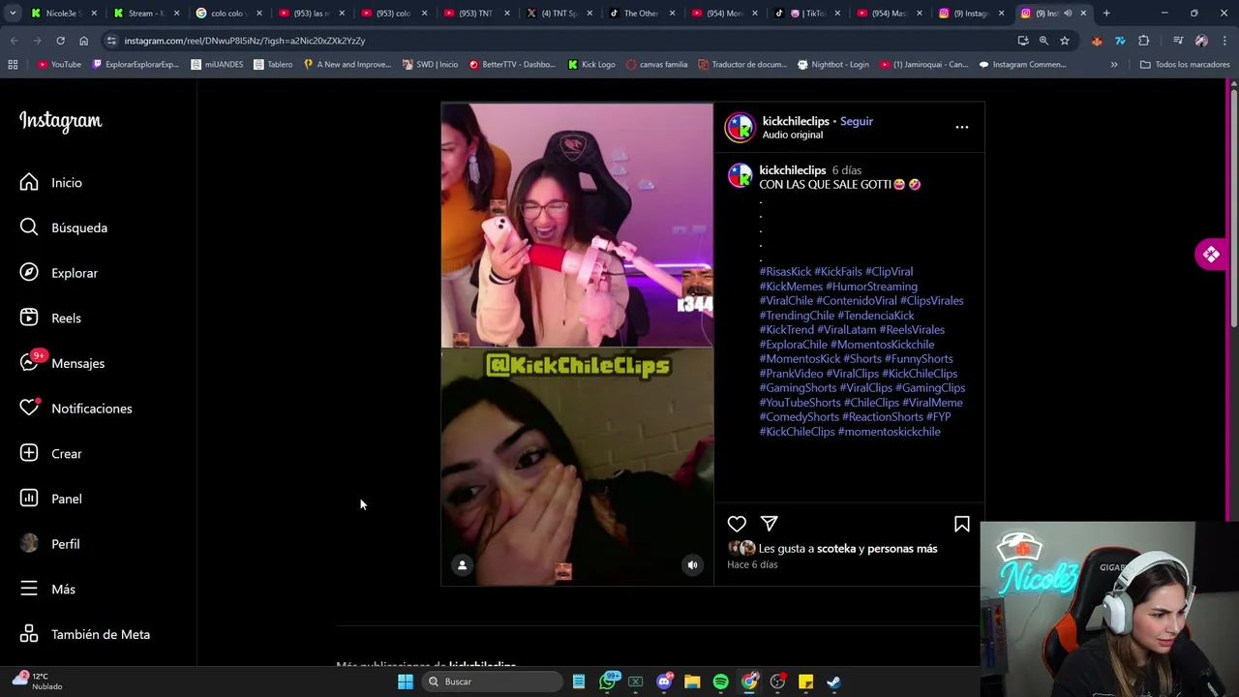Image resolution: width=1239 pixels, height=697 pixels.
Task: Click the kickchileclips avatar in the header
Action: pos(740,127)
